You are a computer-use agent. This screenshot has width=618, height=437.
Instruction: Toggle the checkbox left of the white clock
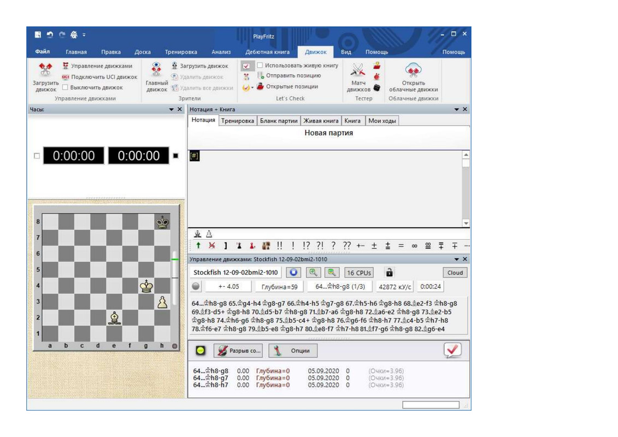37,156
